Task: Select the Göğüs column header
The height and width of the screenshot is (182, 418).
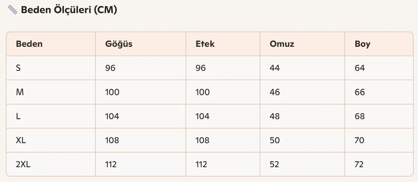Action: (119, 44)
